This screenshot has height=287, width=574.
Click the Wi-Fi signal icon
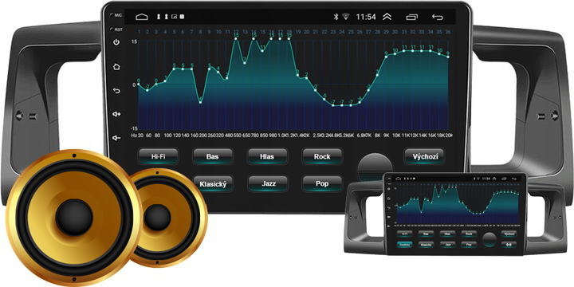pyautogui.click(x=345, y=17)
